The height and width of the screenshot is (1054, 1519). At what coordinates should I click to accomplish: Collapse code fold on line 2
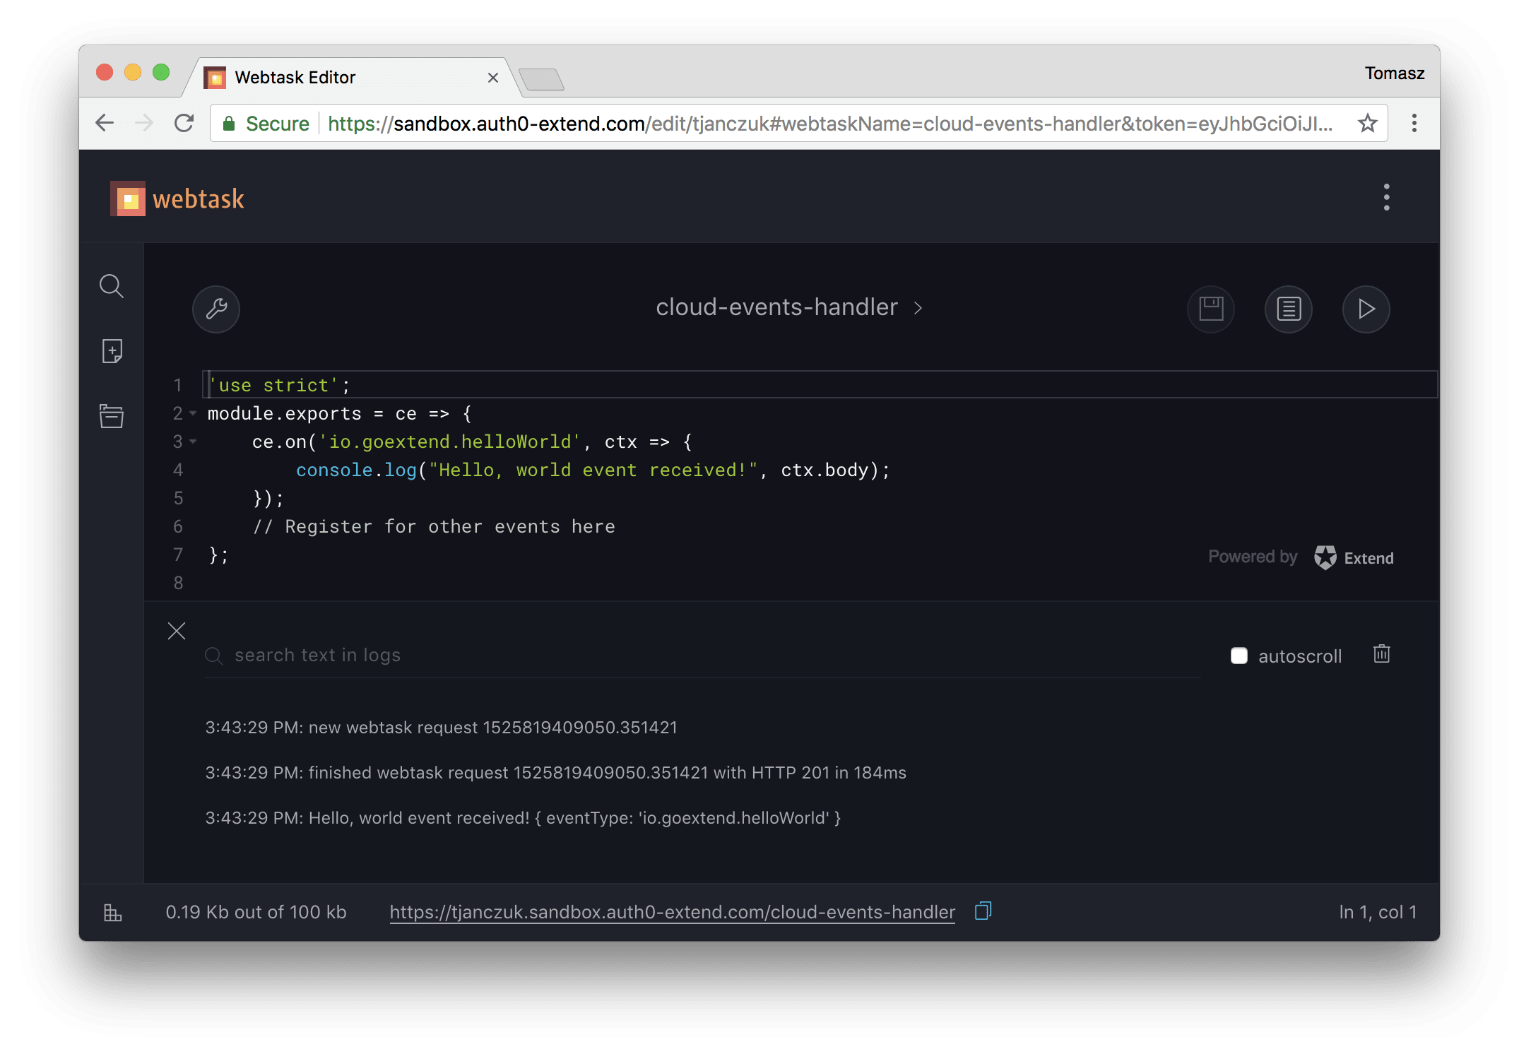(193, 413)
